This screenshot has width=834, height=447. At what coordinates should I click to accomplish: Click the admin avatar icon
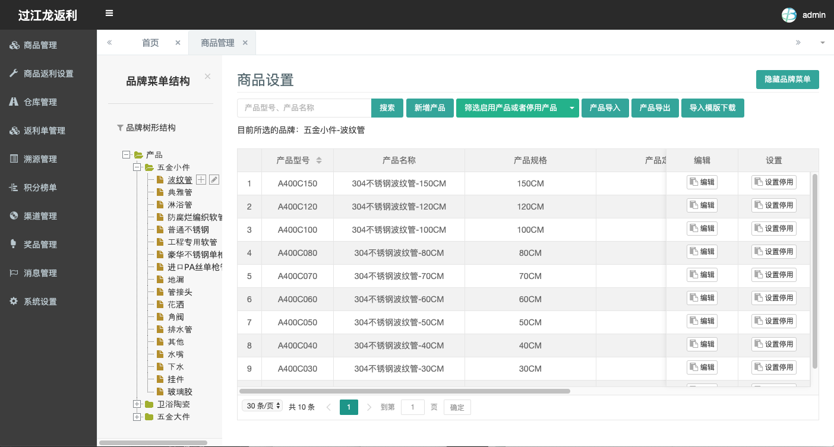(x=789, y=15)
